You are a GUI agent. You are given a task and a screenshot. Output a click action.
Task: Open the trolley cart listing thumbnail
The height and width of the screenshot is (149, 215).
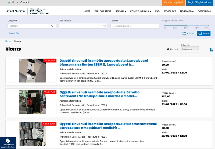coord(33,102)
